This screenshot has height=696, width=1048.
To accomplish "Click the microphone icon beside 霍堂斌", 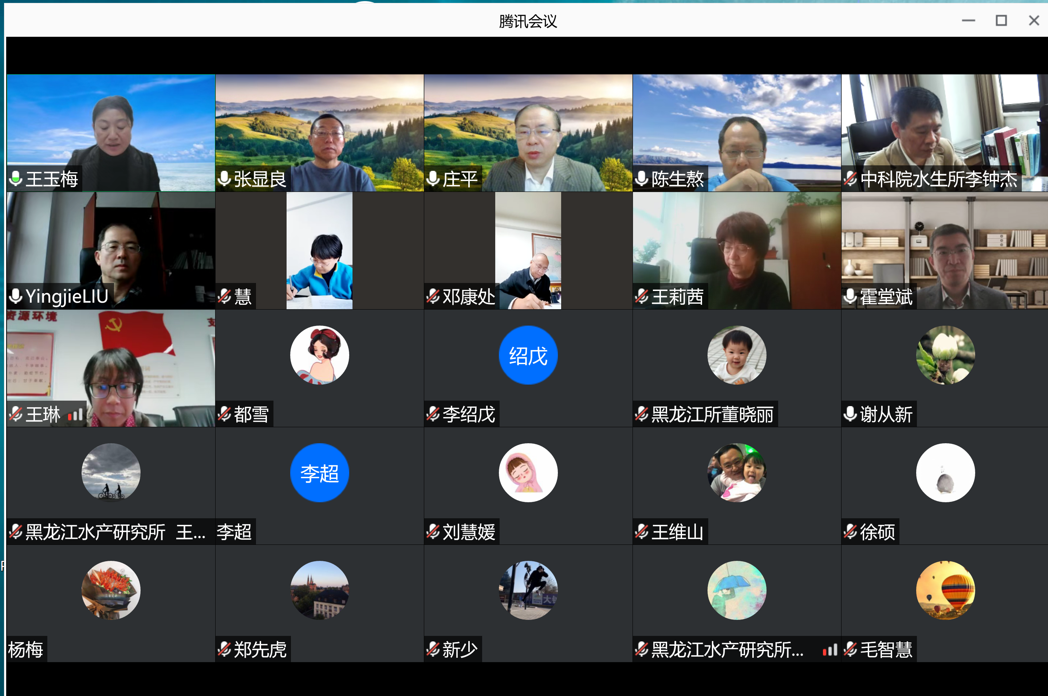I will pos(850,296).
